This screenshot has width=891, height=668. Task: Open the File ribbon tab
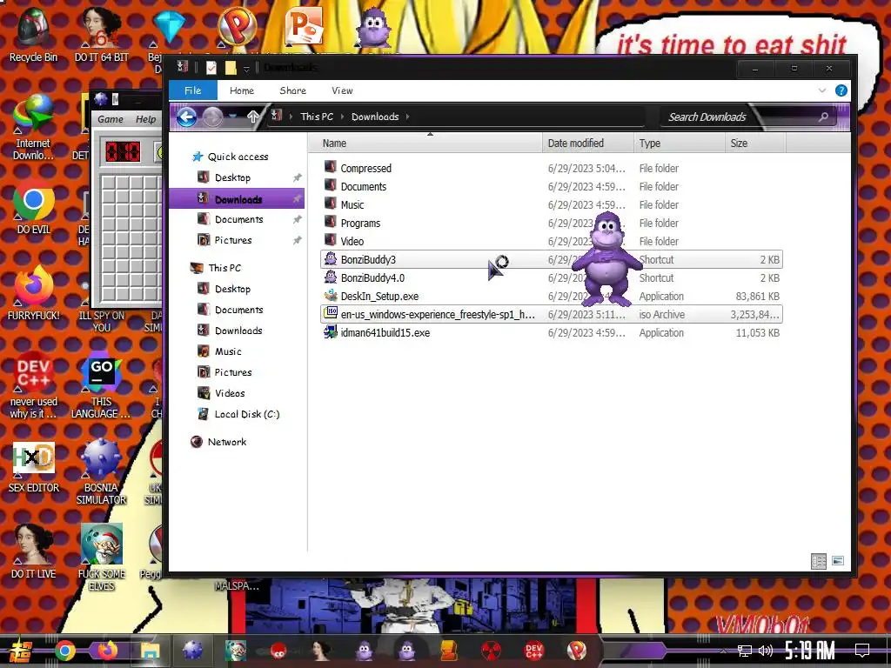pyautogui.click(x=192, y=90)
